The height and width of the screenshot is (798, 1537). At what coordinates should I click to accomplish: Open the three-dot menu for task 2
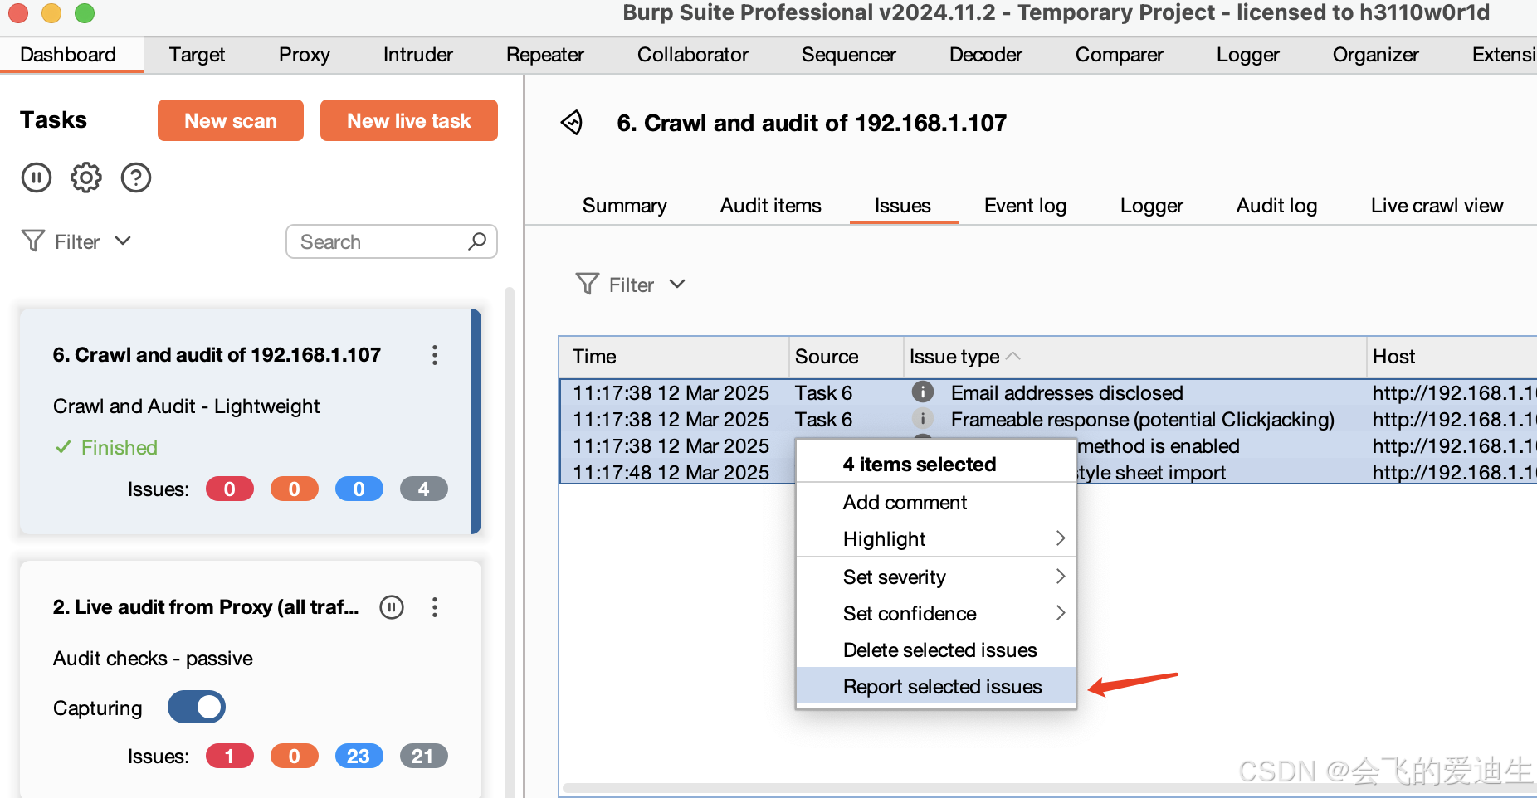pos(435,607)
